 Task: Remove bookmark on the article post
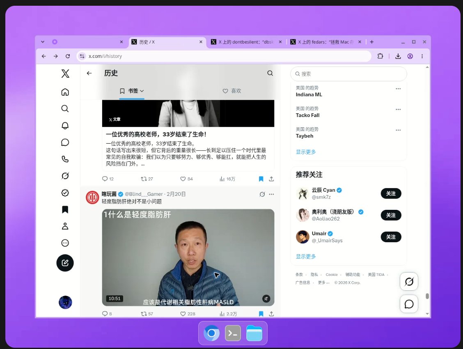261,179
